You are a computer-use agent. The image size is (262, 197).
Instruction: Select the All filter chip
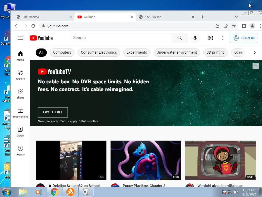[41, 52]
